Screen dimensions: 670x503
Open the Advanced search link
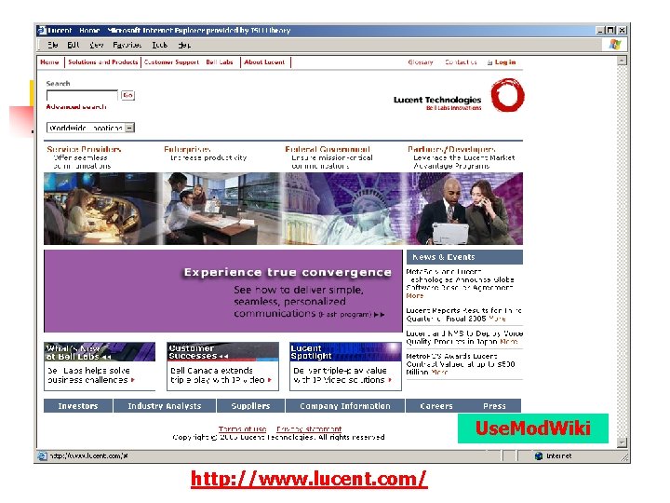click(x=76, y=106)
